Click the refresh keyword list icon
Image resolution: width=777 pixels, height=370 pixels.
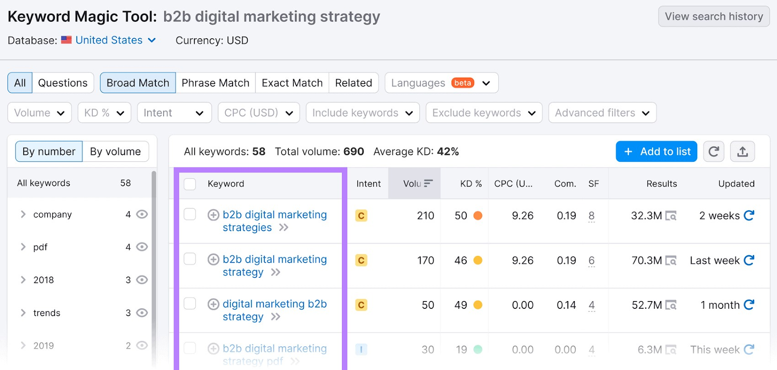713,151
